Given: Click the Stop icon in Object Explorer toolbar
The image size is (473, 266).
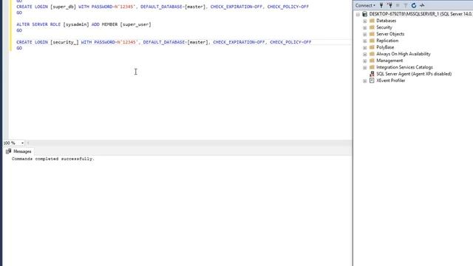Looking at the screenshot, I should pos(398,5).
